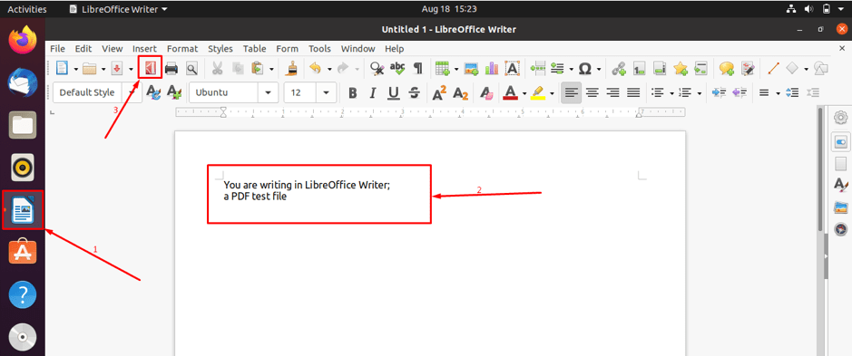
Task: Open the Navigator deck in the sidebar
Action: 840,229
